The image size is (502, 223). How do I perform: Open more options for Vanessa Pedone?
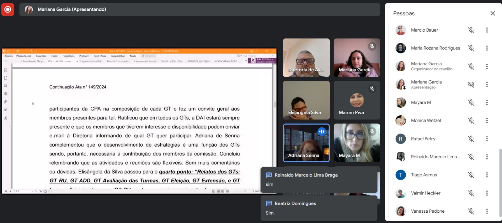pos(487,211)
